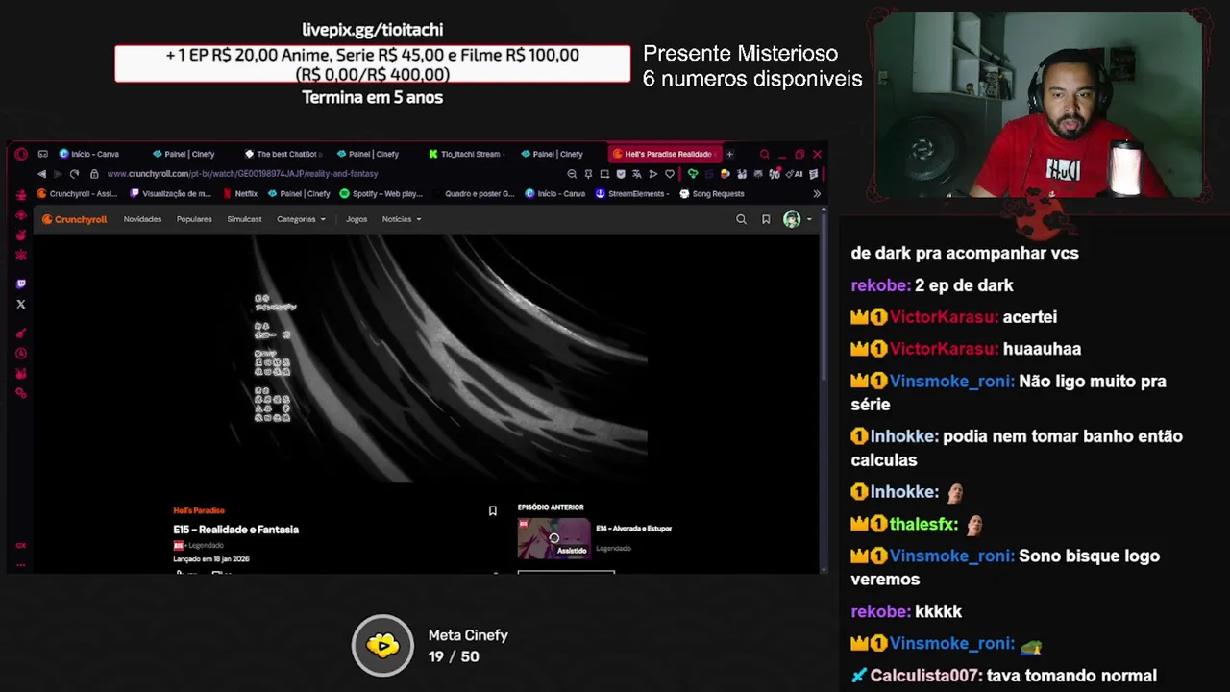This screenshot has height=692, width=1230.
Task: Open the Crunchyroll home logo
Action: point(74,219)
